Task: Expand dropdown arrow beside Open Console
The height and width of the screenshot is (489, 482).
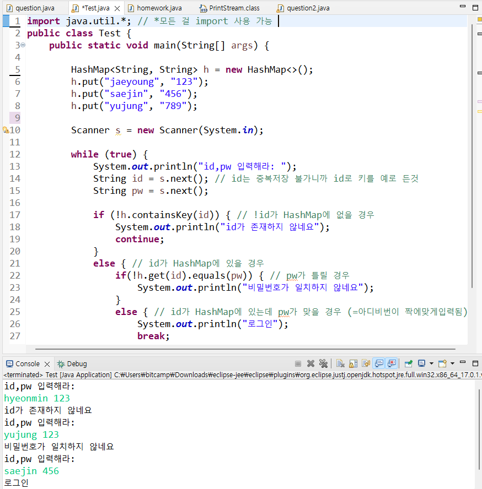Action: tap(452, 363)
